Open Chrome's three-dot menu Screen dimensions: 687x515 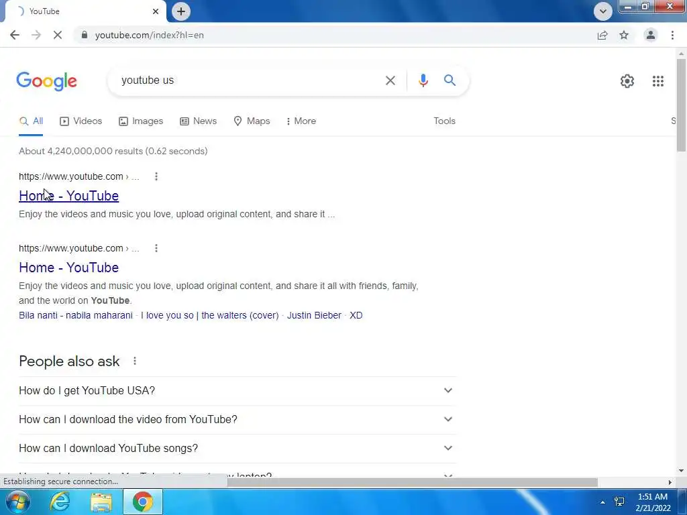pos(672,35)
